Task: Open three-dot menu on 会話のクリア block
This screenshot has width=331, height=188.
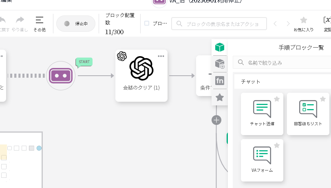Action: click(161, 56)
